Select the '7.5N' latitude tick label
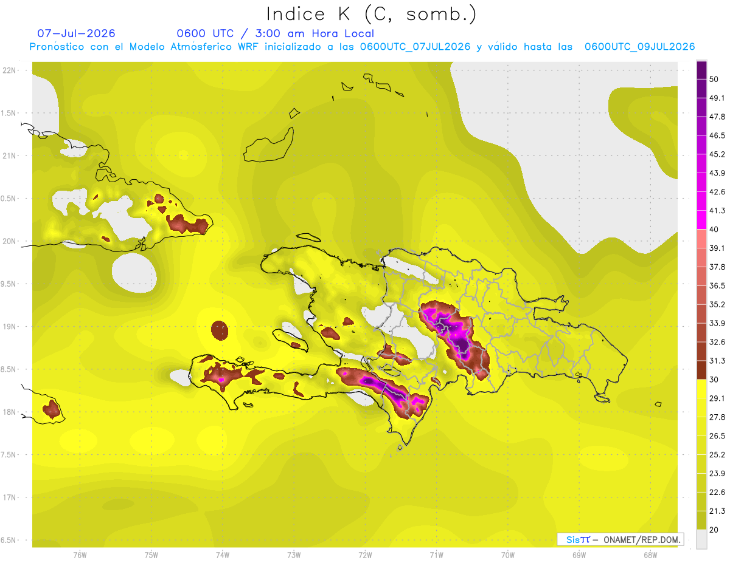730x563 pixels. [x=9, y=455]
